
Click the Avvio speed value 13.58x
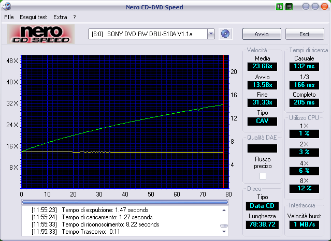click(x=262, y=85)
